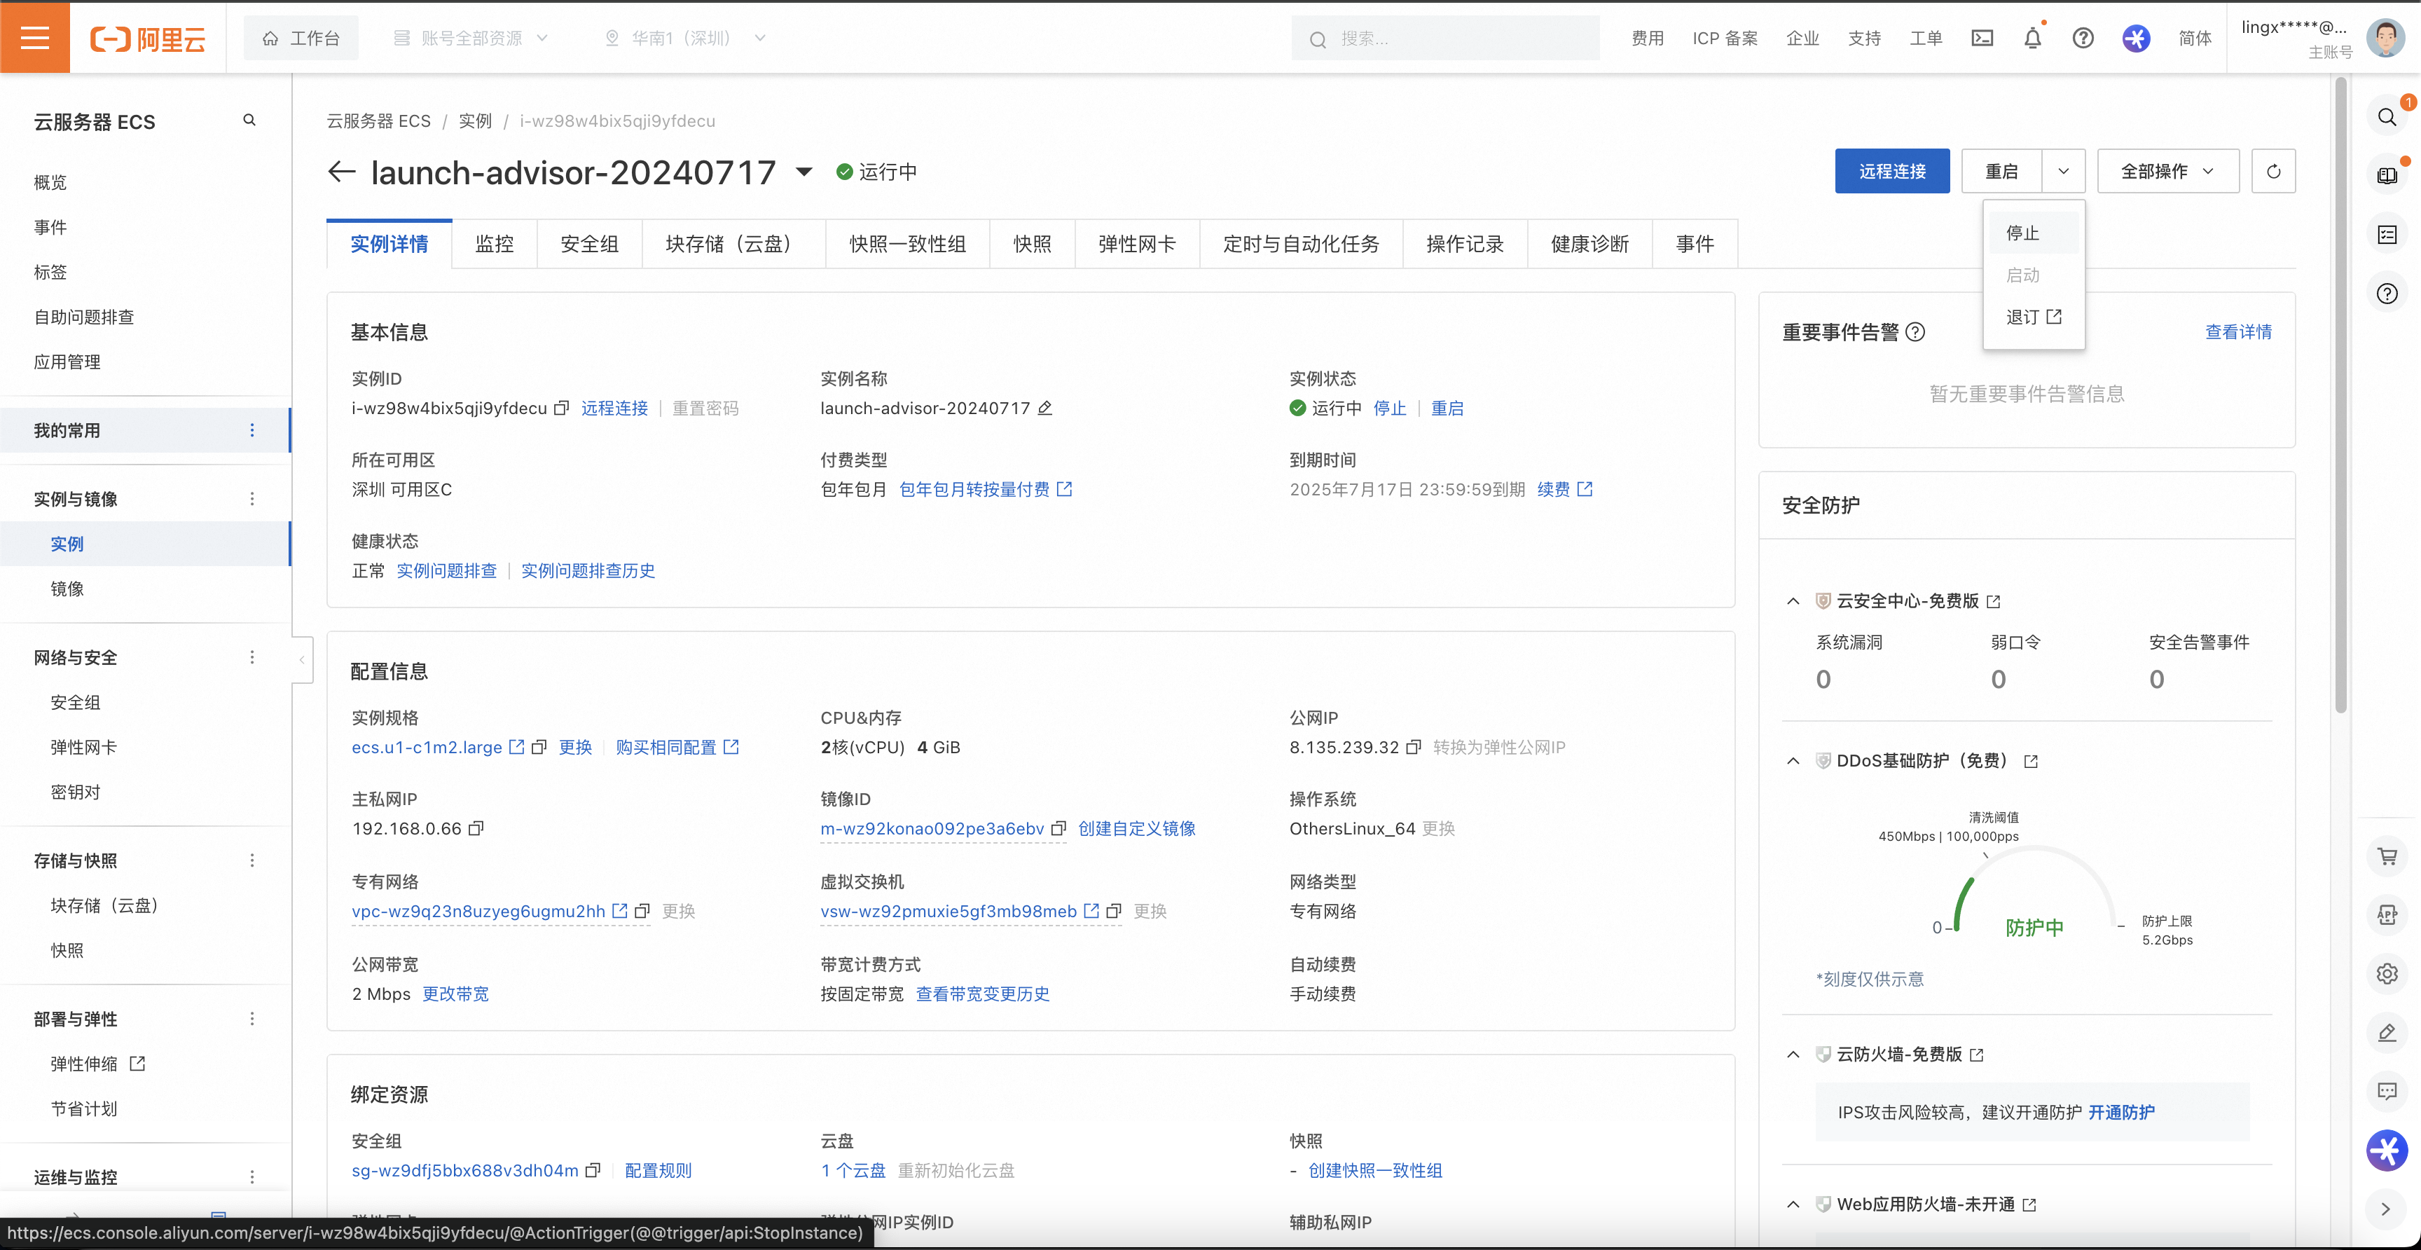Switch to the 快照一致性组 tab
This screenshot has height=1250, width=2421.
pyautogui.click(x=907, y=245)
